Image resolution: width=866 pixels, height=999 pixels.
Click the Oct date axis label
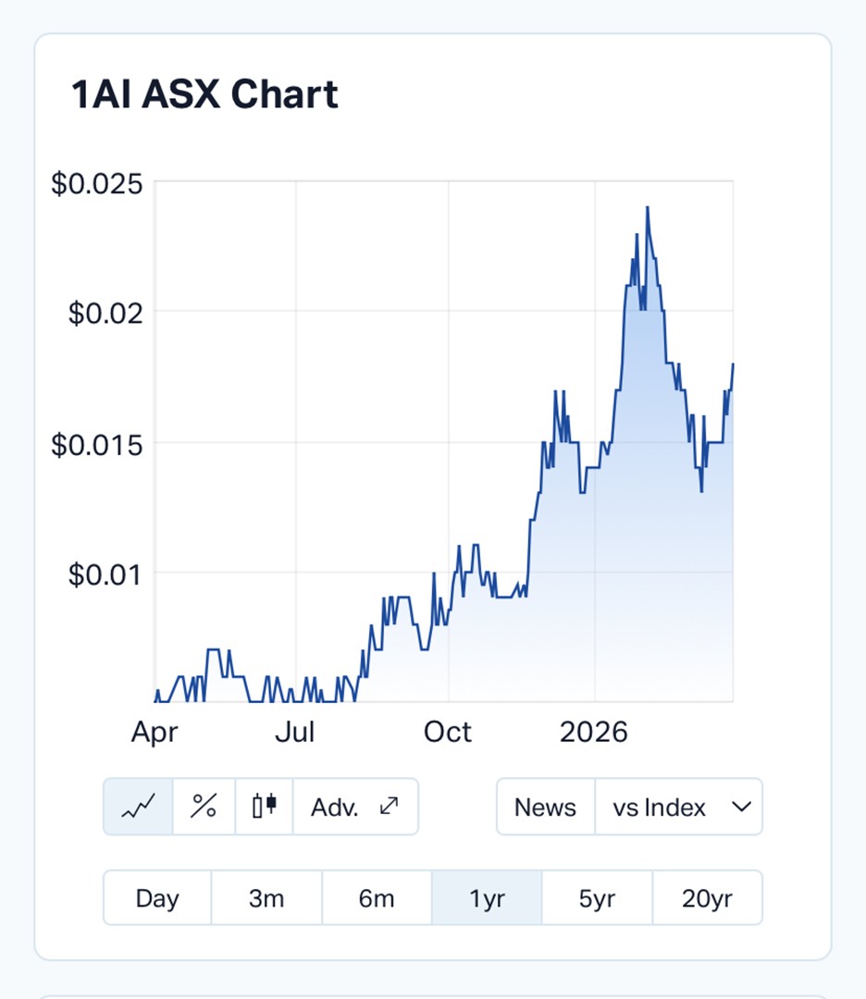(448, 733)
